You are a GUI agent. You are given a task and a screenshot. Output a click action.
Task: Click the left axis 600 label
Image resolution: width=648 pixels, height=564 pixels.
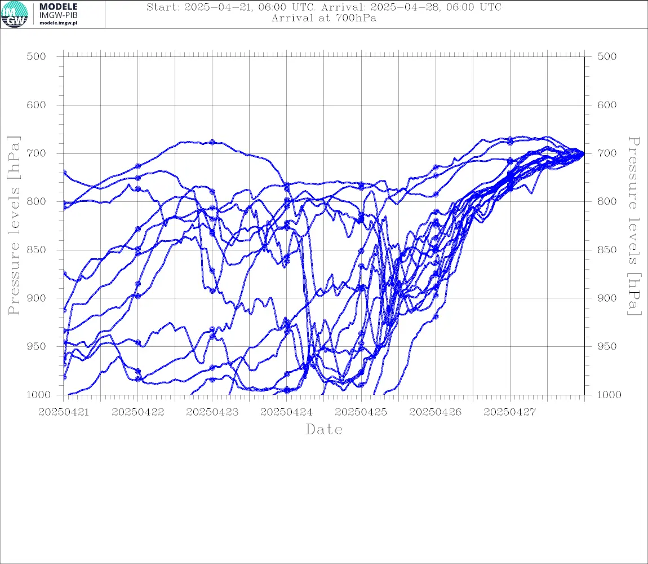(37, 105)
